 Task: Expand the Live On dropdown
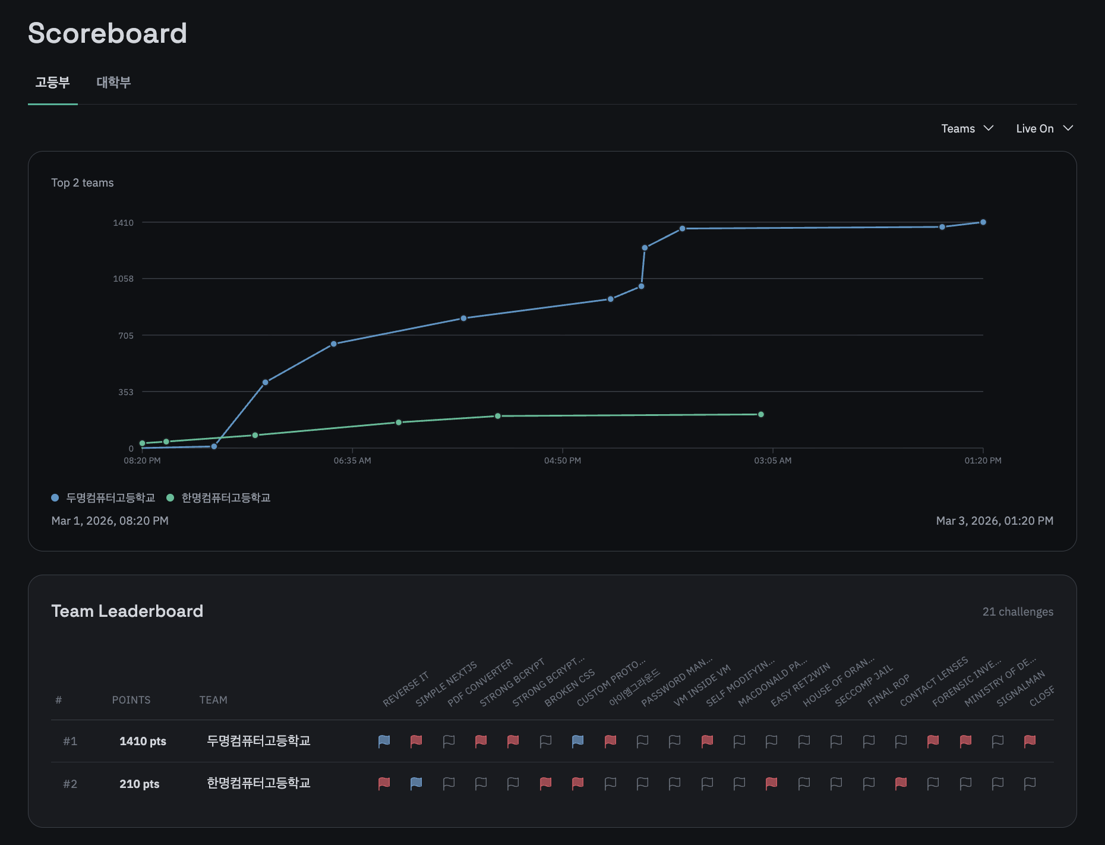point(1044,128)
